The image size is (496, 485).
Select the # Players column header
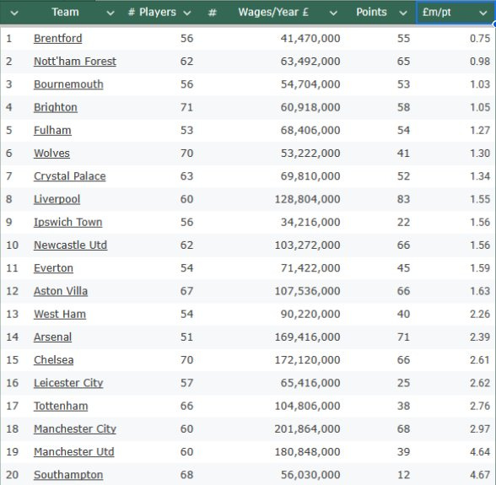[x=152, y=12]
